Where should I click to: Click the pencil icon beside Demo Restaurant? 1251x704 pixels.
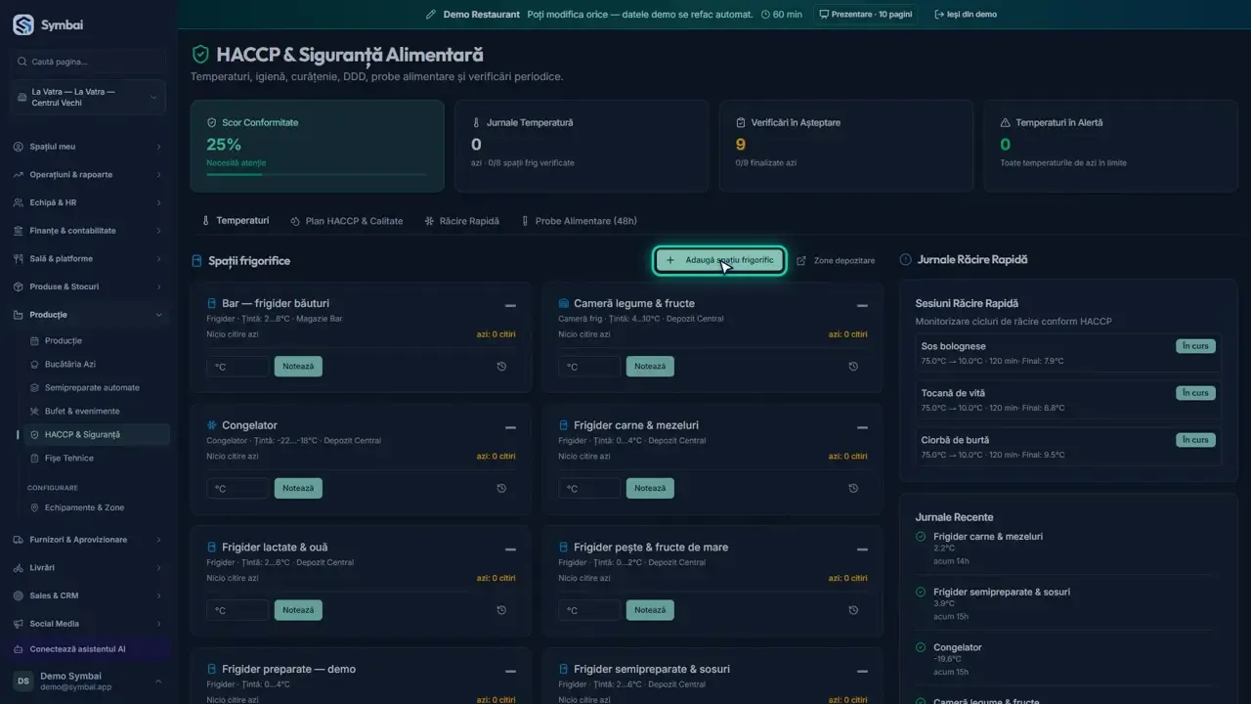click(431, 15)
